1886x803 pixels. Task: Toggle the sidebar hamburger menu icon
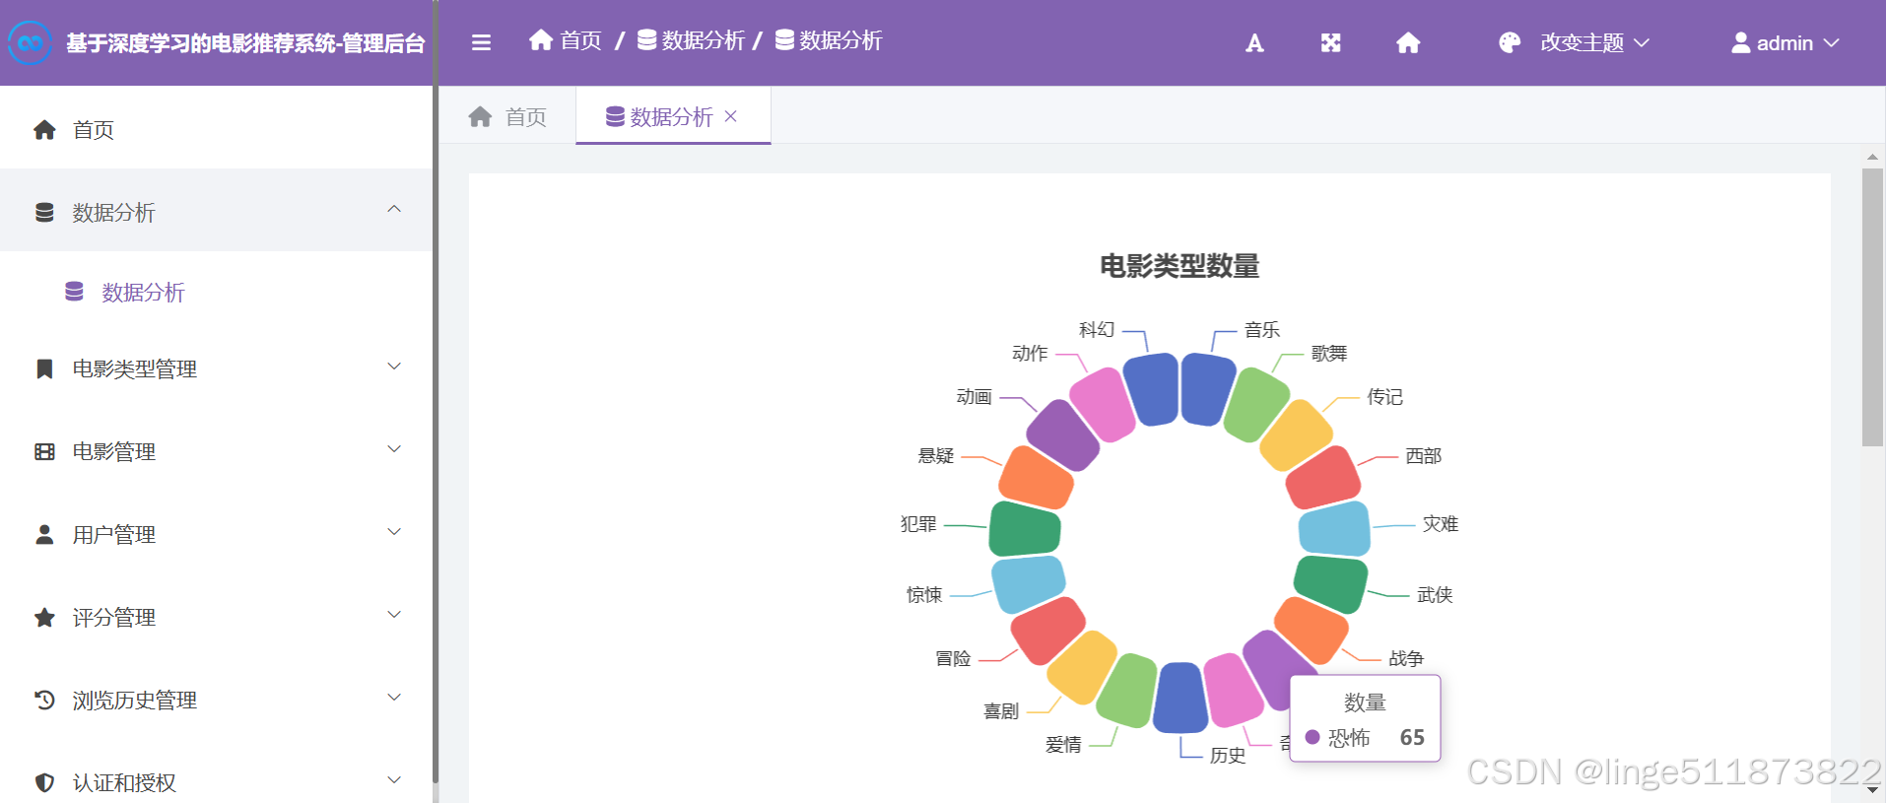click(481, 42)
